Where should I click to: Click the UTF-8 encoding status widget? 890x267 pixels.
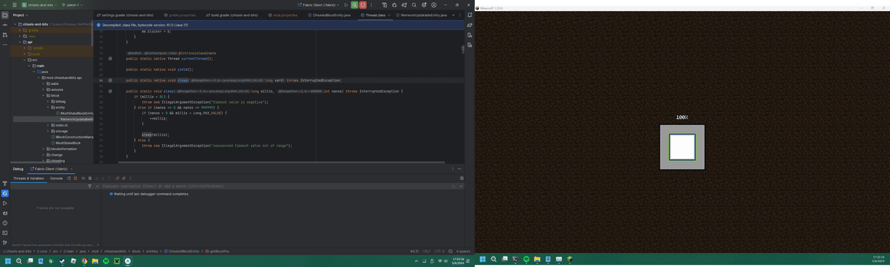click(440, 251)
